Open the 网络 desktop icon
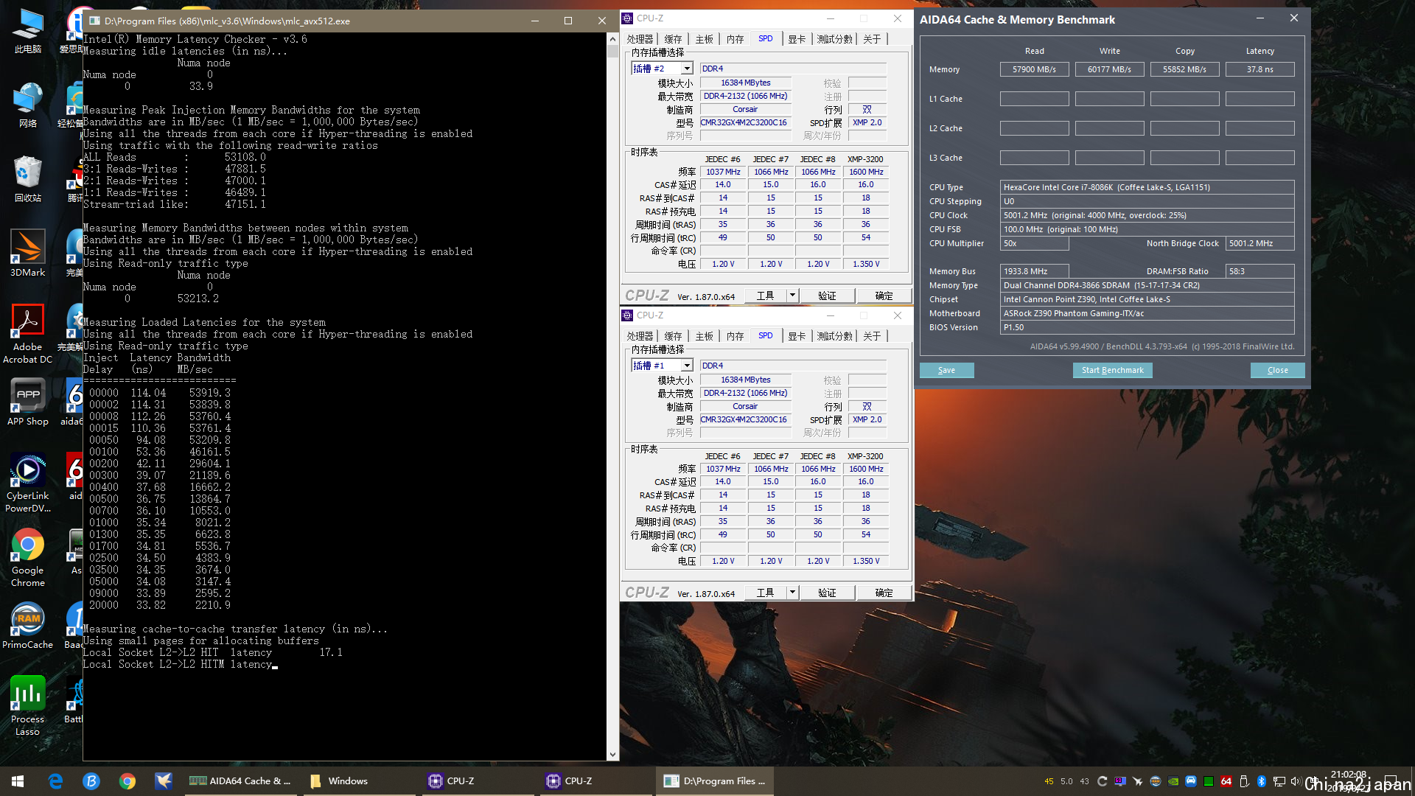1415x796 pixels. tap(28, 105)
